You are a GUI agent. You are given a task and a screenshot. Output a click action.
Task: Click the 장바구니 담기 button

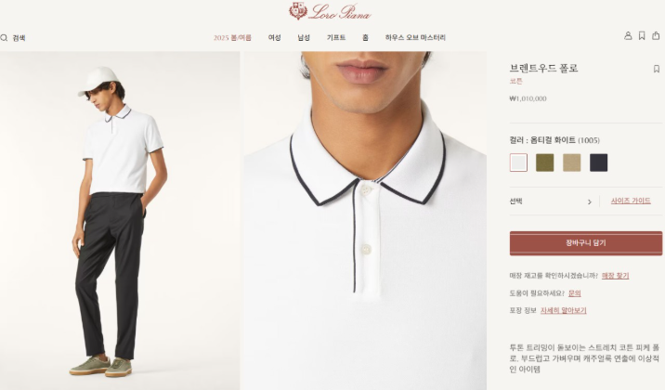[586, 243]
